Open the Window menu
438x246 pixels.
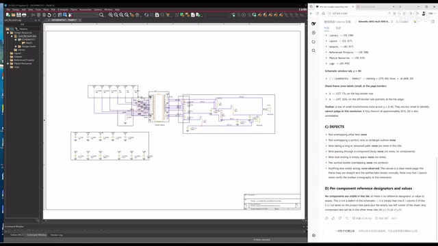(x=108, y=10)
